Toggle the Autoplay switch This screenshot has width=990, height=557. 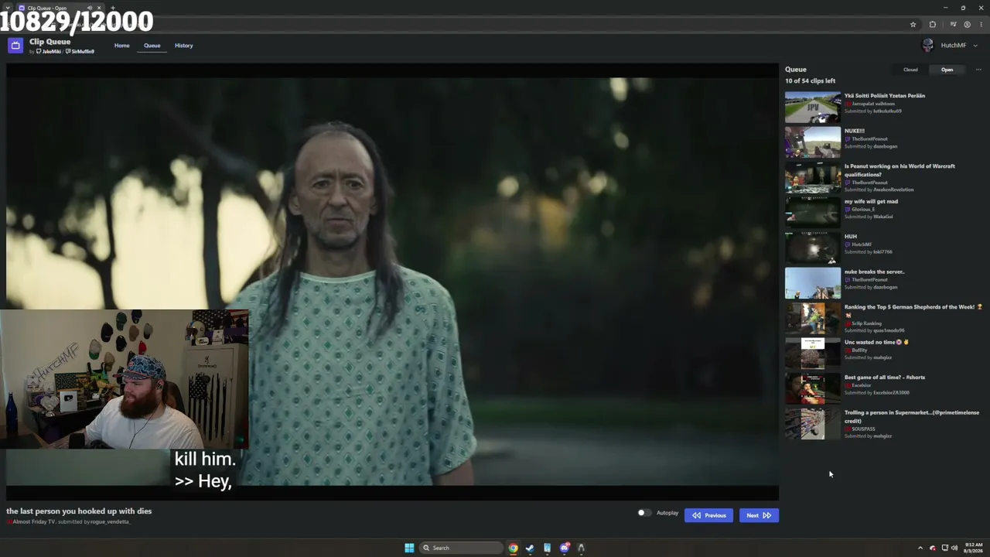643,513
